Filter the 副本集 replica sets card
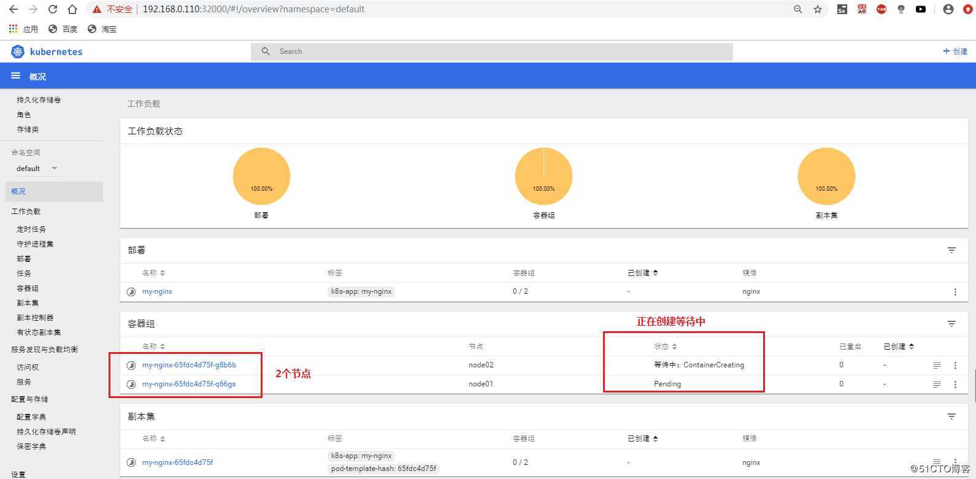 951,416
